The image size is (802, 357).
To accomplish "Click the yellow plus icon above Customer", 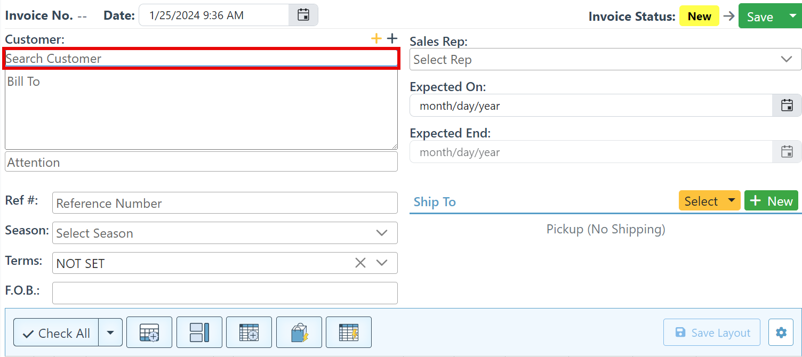I will coord(376,38).
